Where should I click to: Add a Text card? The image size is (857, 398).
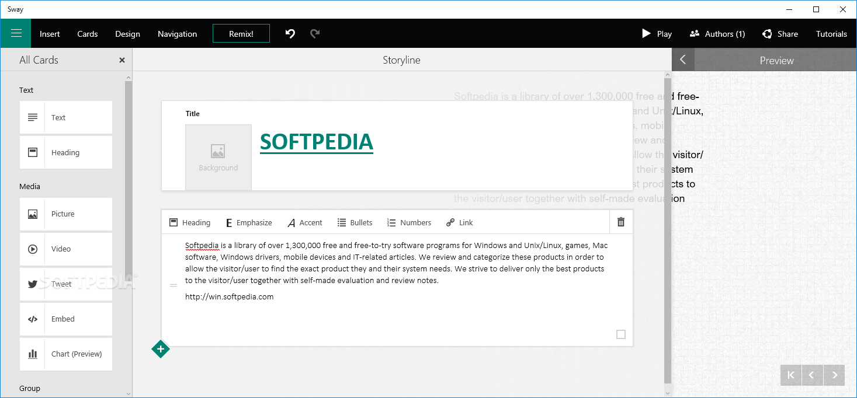click(66, 117)
